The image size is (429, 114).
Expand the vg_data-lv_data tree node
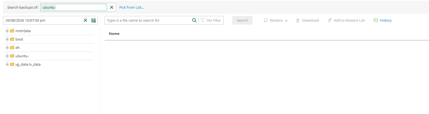click(7, 64)
